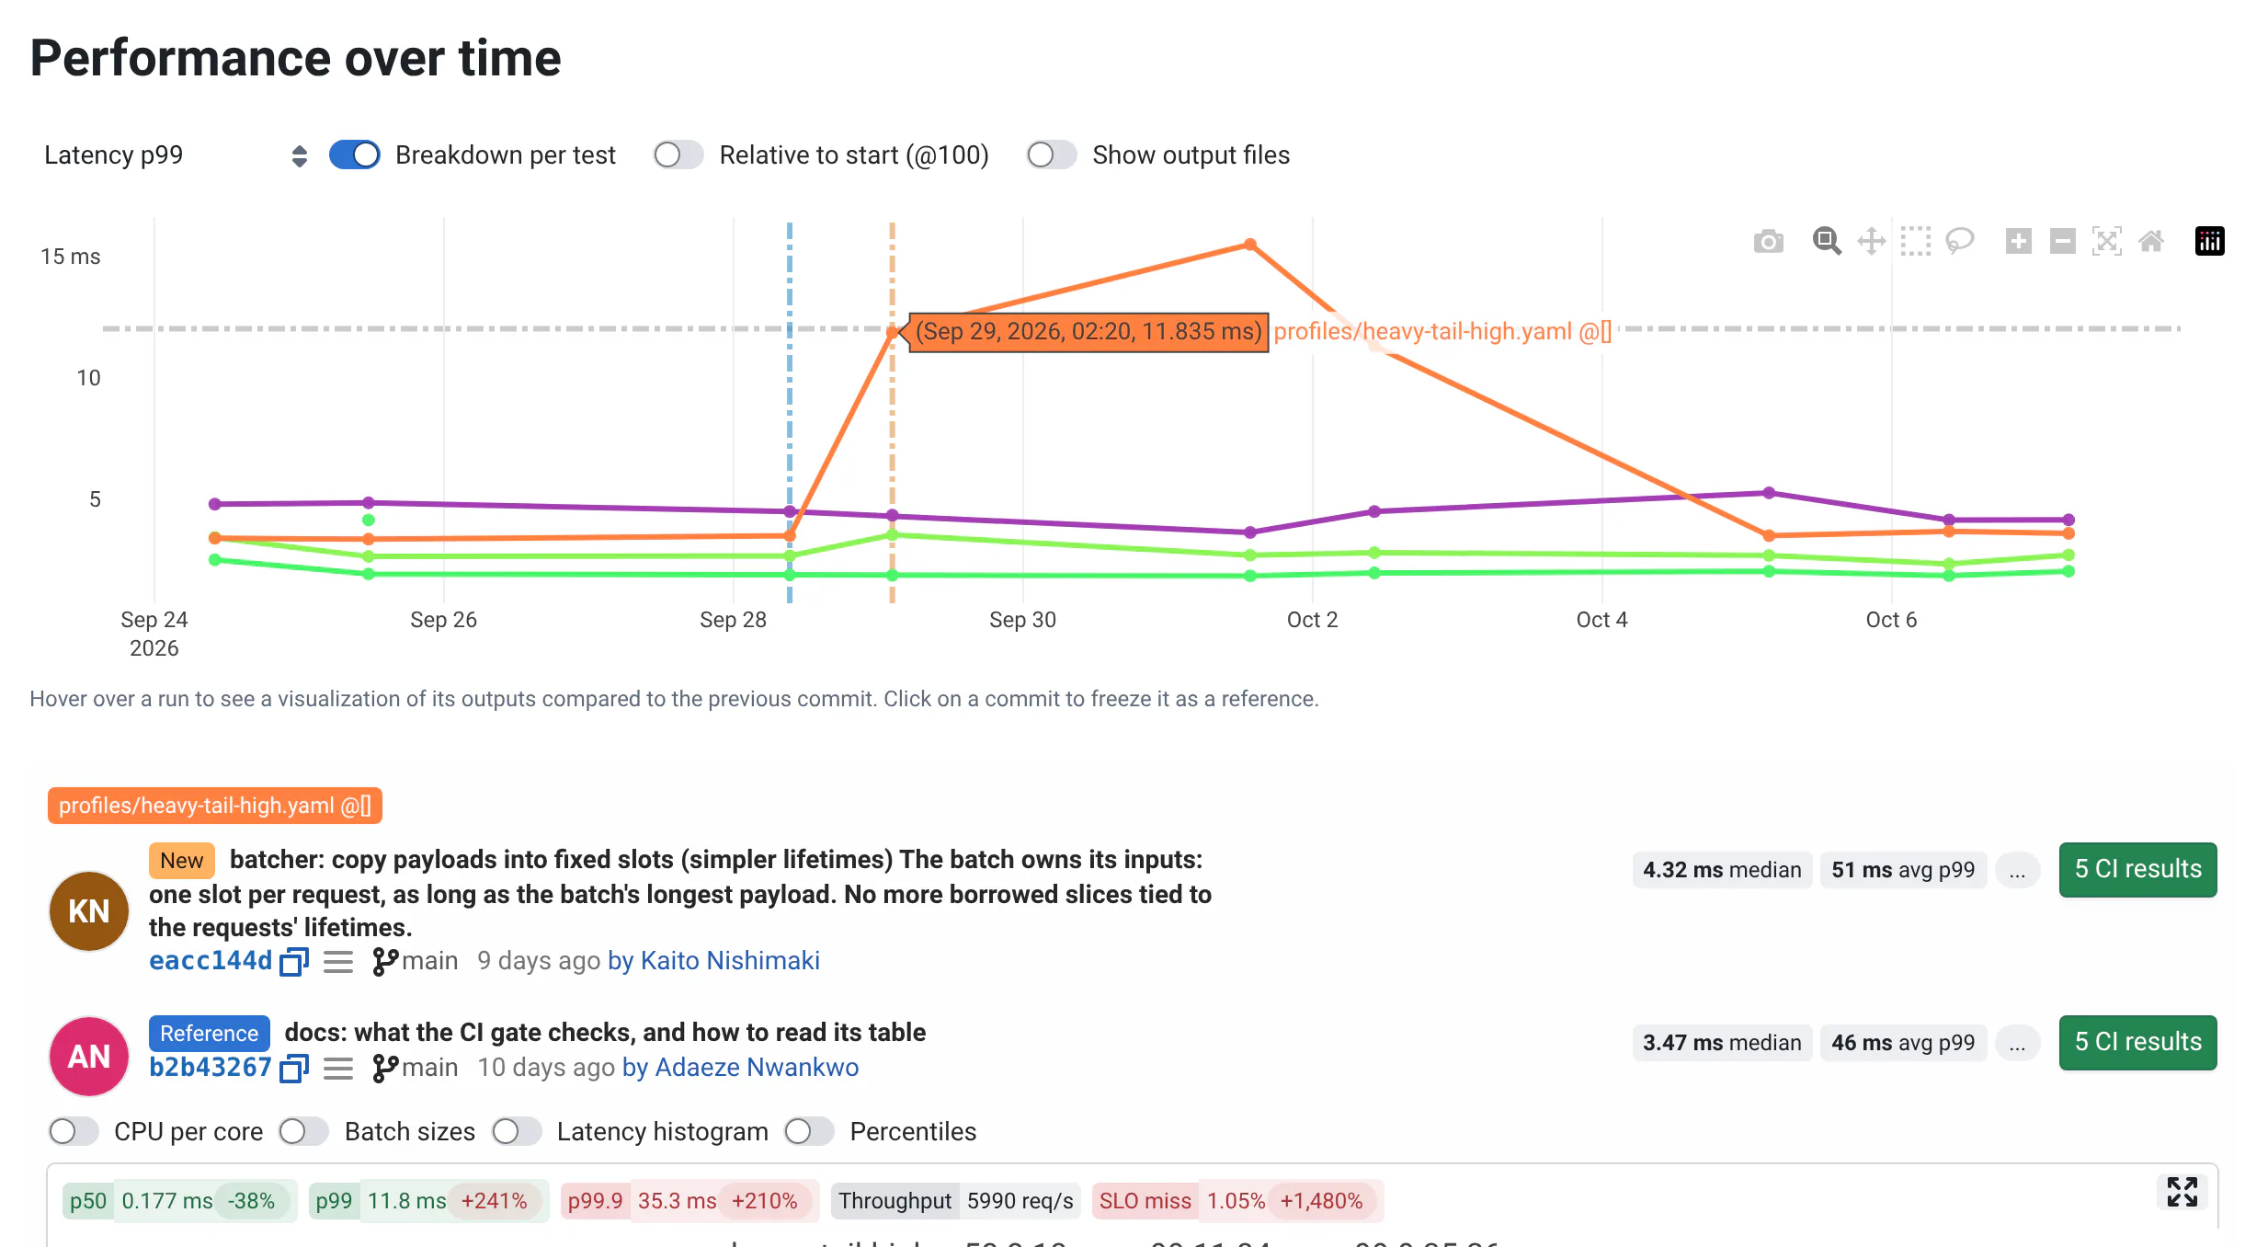
Task: Open 5 CI results for b2b43267 commit
Action: click(x=2137, y=1043)
